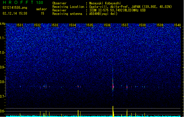184x117 pixels.
Task: Click the HROFFT title text
Action: [x=18, y=2]
